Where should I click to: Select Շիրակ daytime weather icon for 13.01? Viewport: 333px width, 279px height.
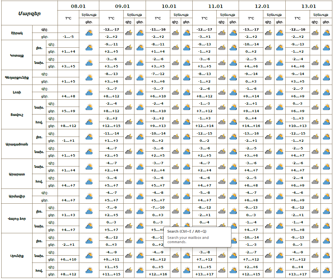[x=326, y=33]
